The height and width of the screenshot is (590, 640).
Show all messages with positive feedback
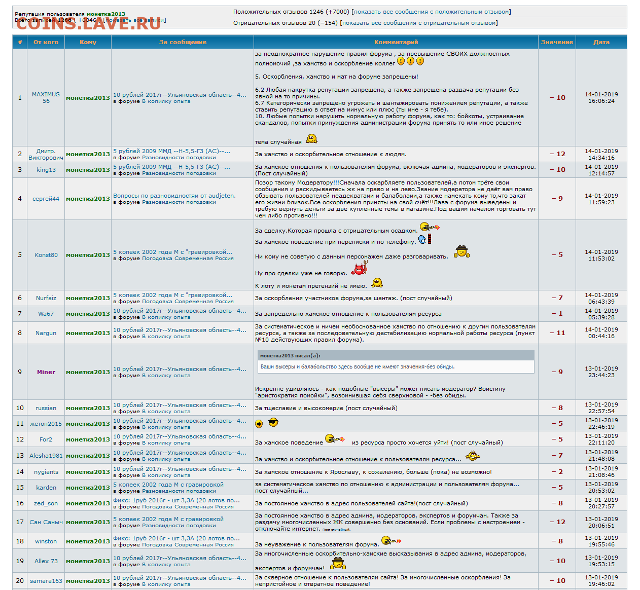point(432,12)
